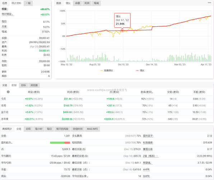
Task: Switch to the 信息 tab
Action: pyautogui.click(x=5, y=3)
